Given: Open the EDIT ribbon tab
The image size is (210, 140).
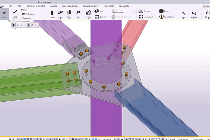Looking at the screenshot, I should pos(10,6).
